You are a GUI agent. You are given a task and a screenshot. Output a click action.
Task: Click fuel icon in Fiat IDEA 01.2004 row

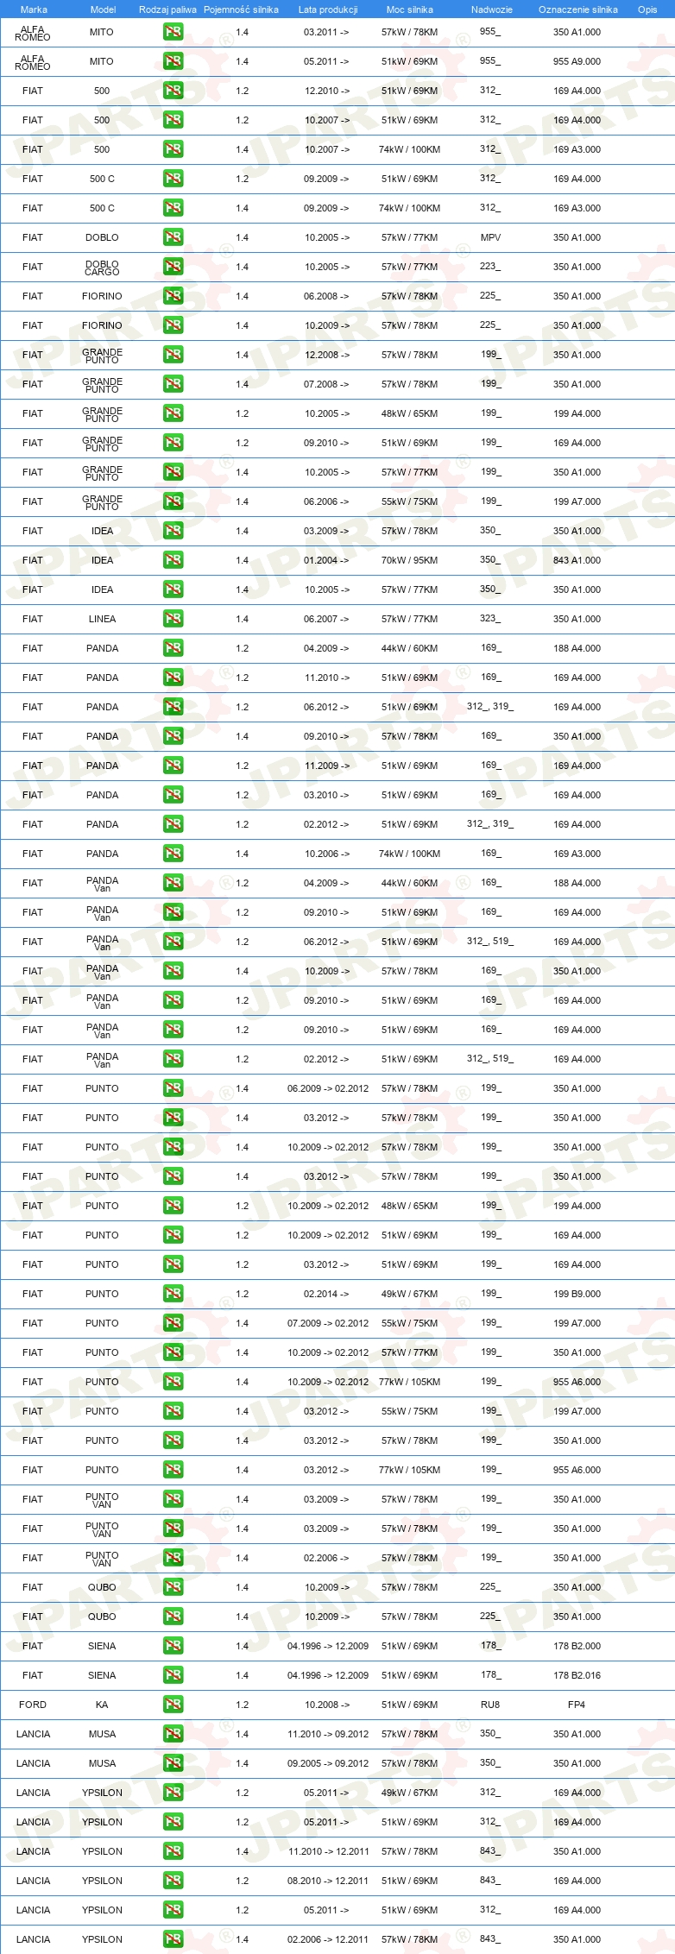click(173, 560)
